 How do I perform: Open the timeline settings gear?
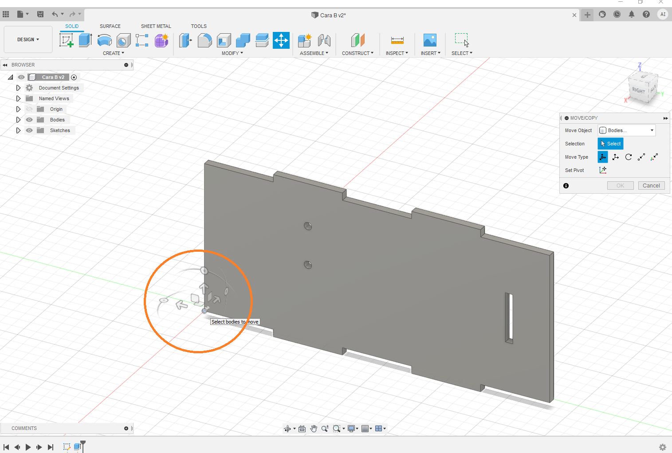coord(663,447)
